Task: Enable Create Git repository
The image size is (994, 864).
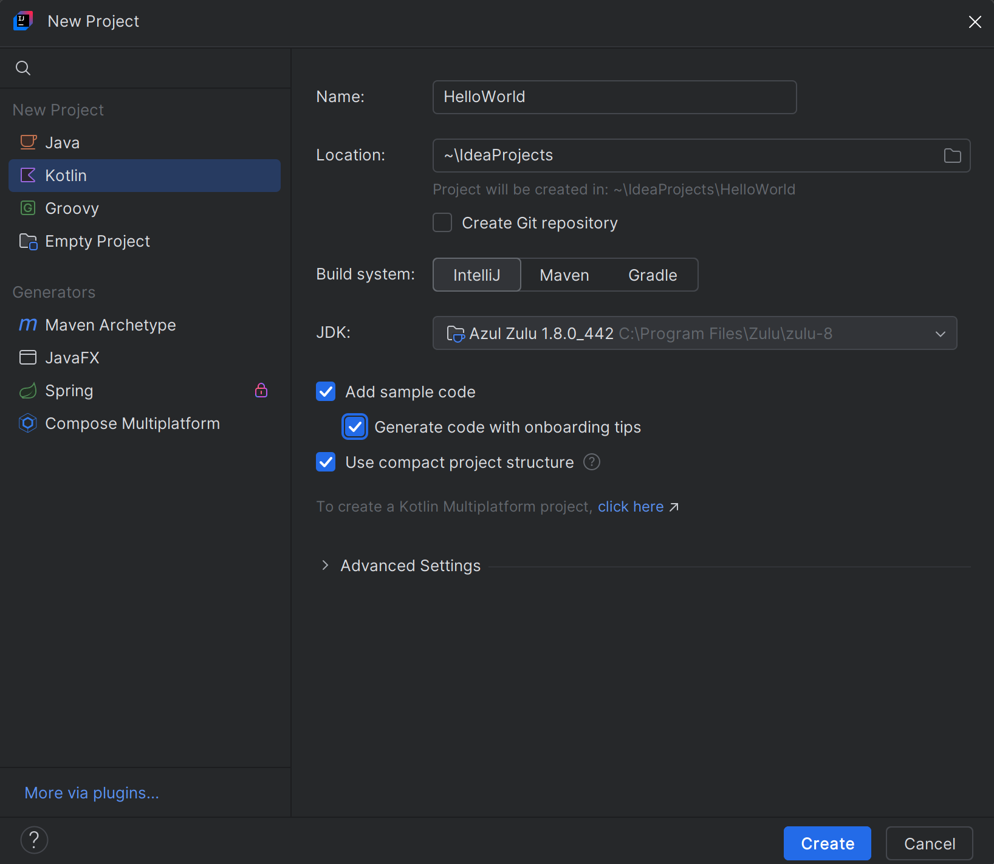Action: (442, 222)
